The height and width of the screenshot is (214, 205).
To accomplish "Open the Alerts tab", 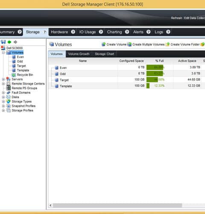I will [138, 32].
